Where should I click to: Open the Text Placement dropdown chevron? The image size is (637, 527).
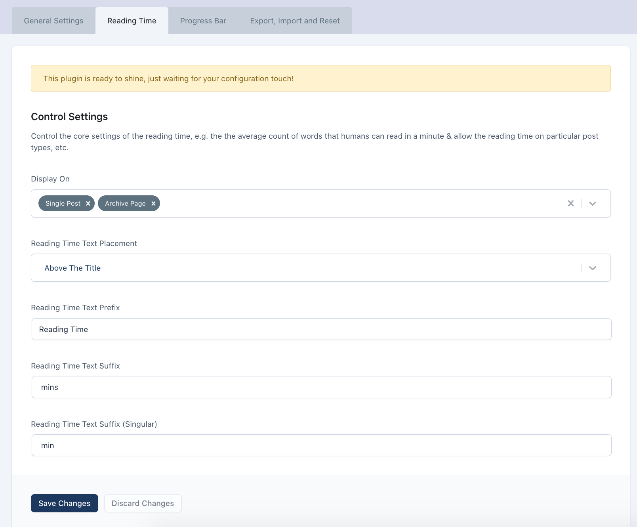point(593,268)
